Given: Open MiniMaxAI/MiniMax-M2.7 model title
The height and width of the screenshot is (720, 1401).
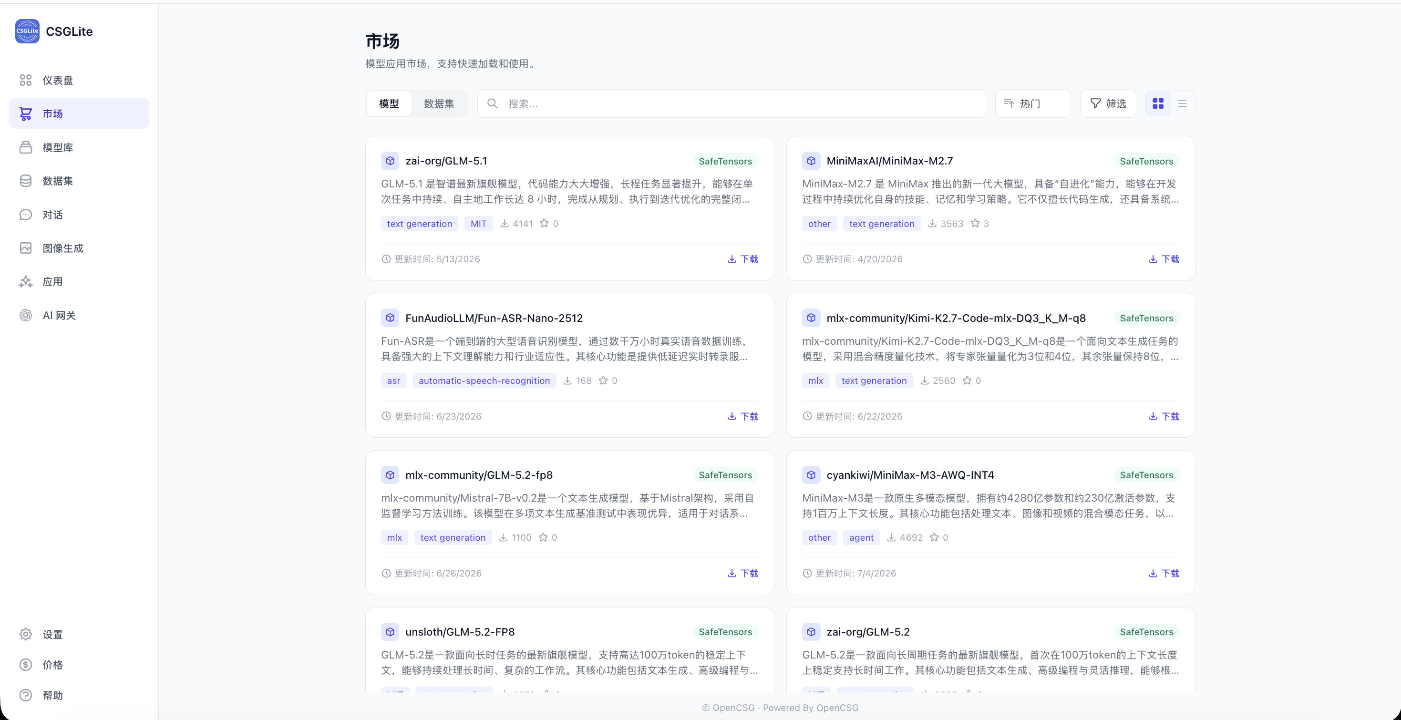Looking at the screenshot, I should click(890, 161).
